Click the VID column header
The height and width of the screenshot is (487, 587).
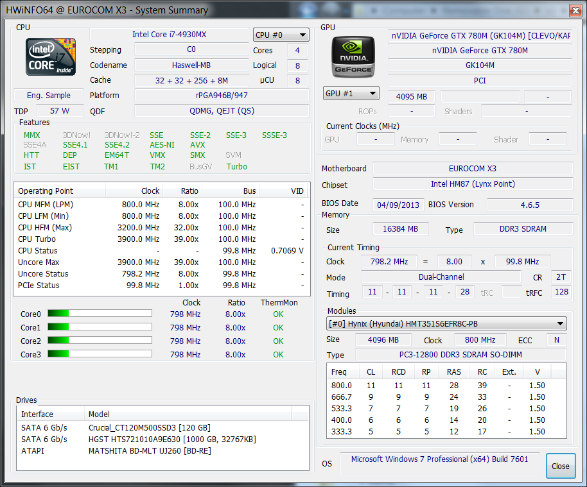coord(283,191)
